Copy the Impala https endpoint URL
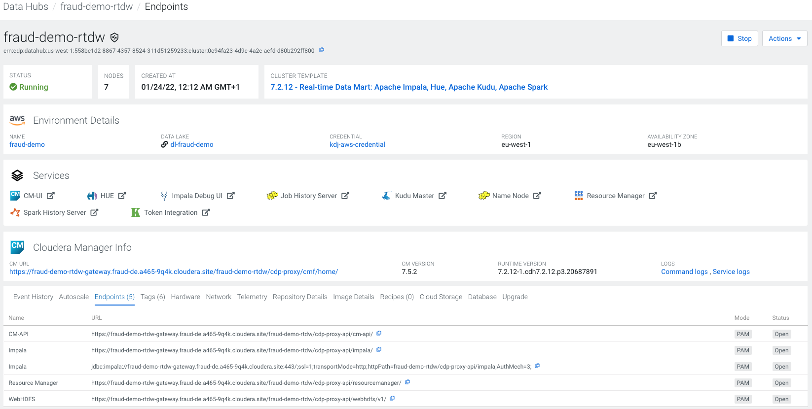 coord(379,349)
